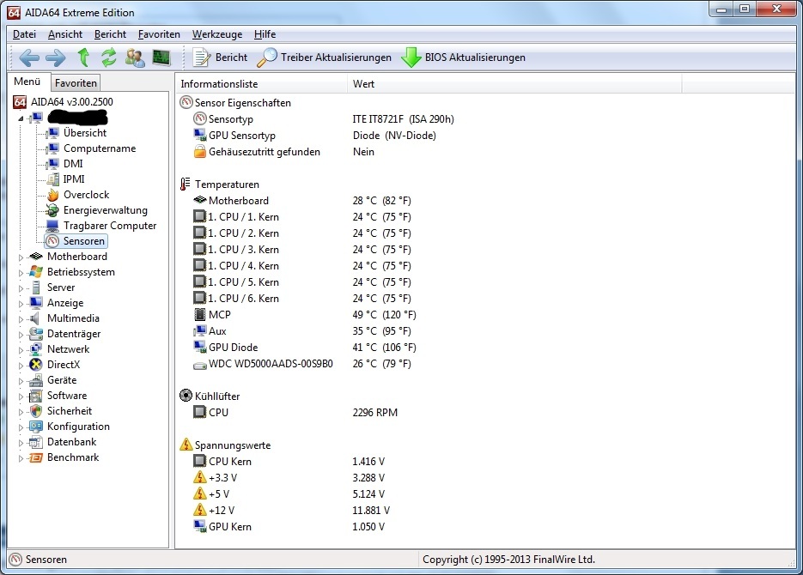Switch to the Favoriten tab
The image size is (803, 575).
[76, 83]
